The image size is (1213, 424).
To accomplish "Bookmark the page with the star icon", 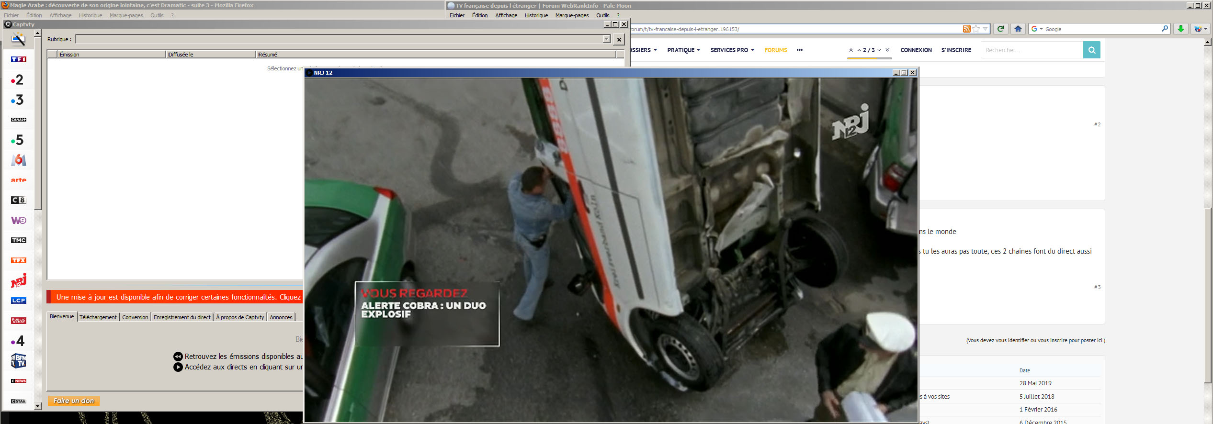I will [x=976, y=29].
